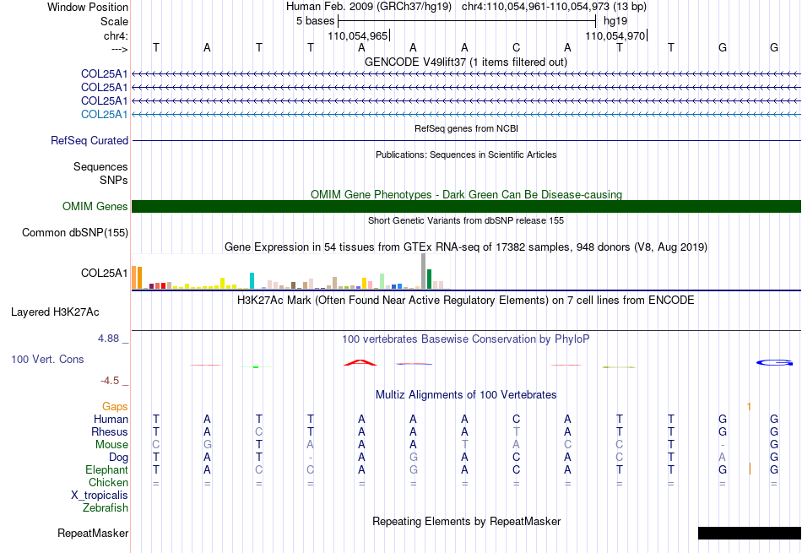Image resolution: width=802 pixels, height=553 pixels.
Task: Click the Human species label
Action: click(111, 419)
